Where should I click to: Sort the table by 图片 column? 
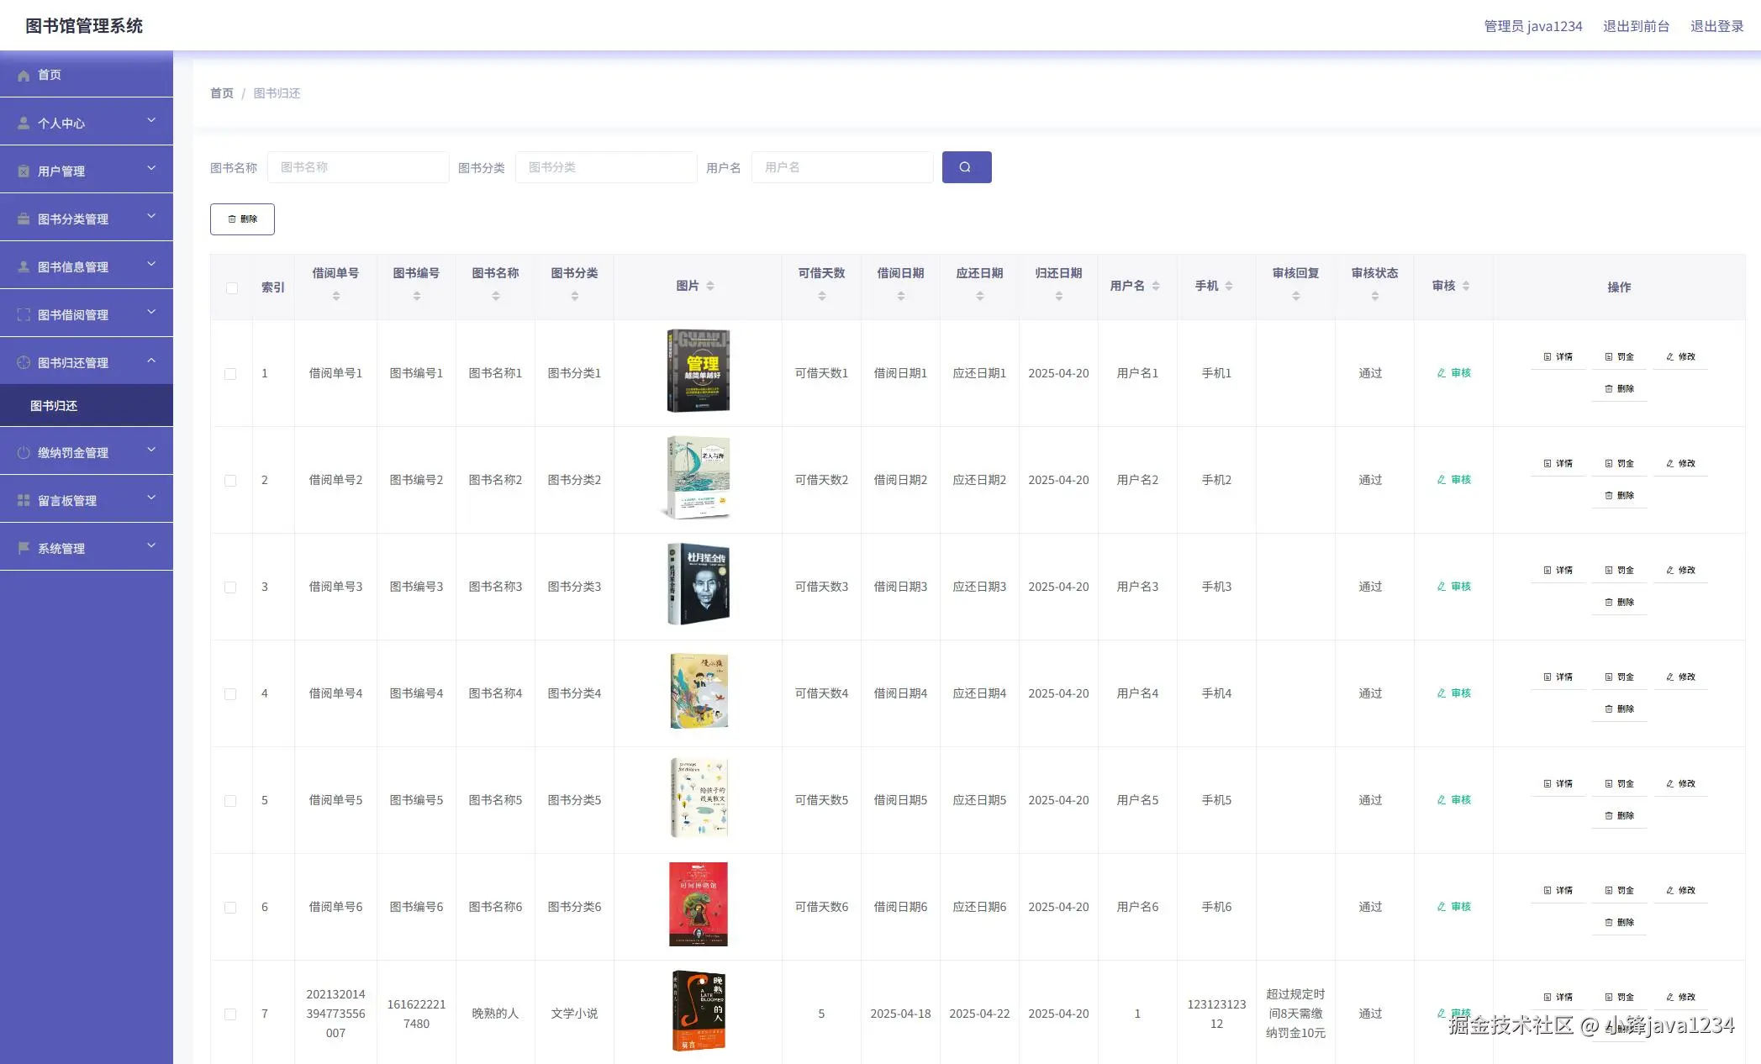point(710,286)
